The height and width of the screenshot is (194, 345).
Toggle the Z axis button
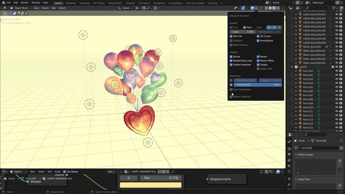coord(279,27)
